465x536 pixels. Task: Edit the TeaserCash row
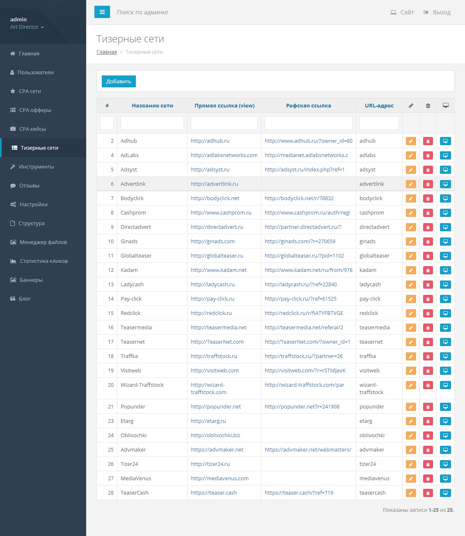pyautogui.click(x=411, y=493)
